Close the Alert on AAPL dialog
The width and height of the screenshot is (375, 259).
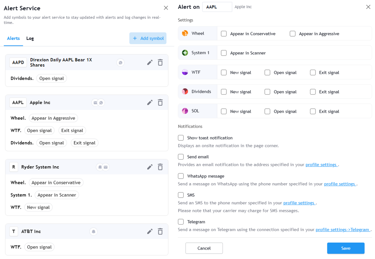point(368,7)
